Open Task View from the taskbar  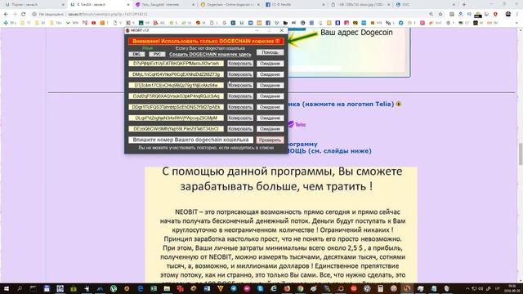point(33,288)
